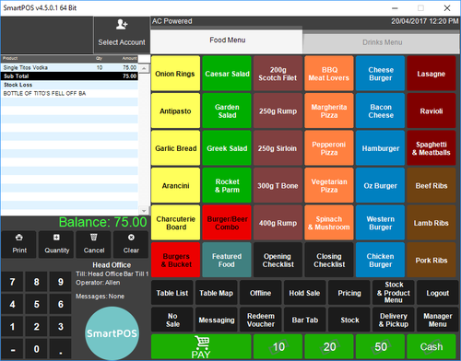Screen dimensions: 461x361
Task: Open the Pricing function
Action: 349,293
